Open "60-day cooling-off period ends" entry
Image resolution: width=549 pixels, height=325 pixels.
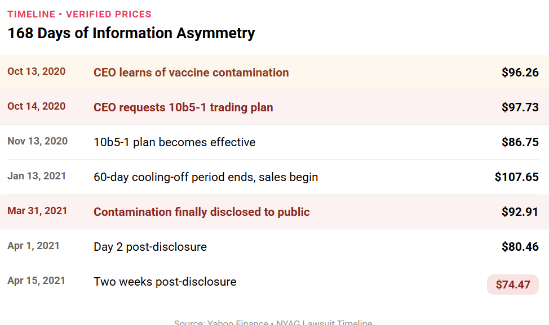(x=206, y=177)
